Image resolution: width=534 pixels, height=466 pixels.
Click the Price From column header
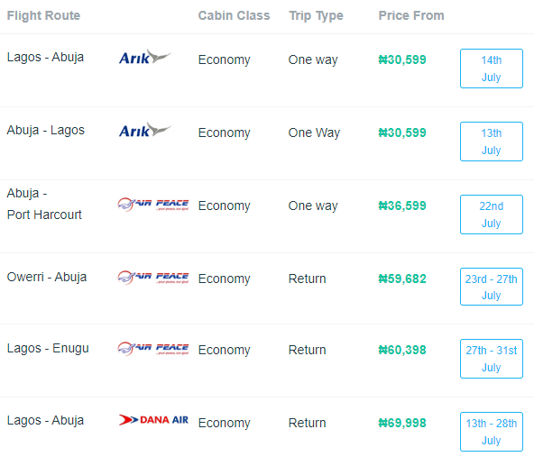[411, 15]
